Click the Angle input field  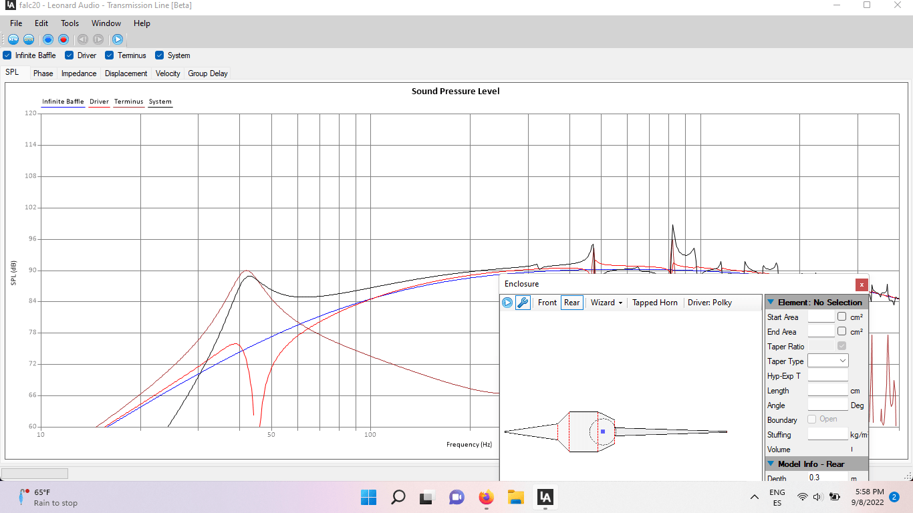click(828, 405)
